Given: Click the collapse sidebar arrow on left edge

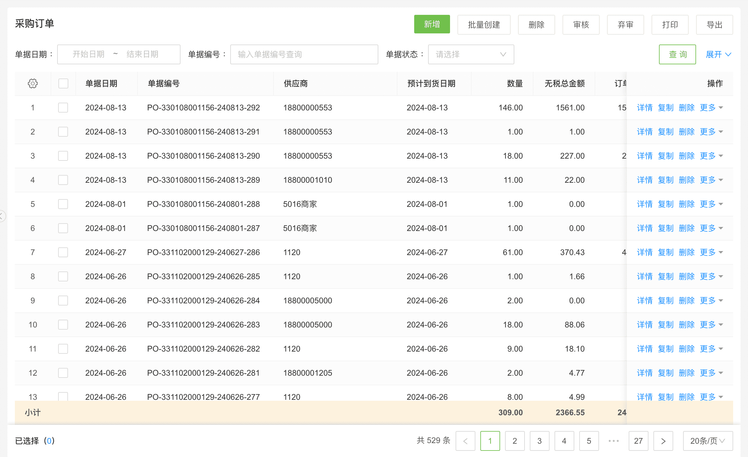Looking at the screenshot, I should pos(2,216).
